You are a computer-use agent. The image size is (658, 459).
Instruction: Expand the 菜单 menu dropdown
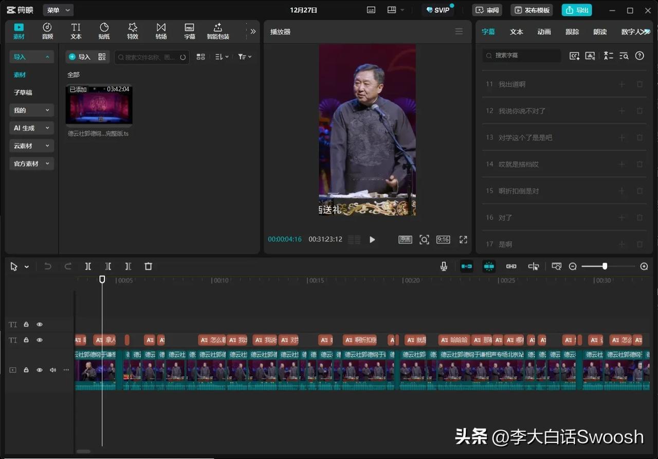(58, 10)
